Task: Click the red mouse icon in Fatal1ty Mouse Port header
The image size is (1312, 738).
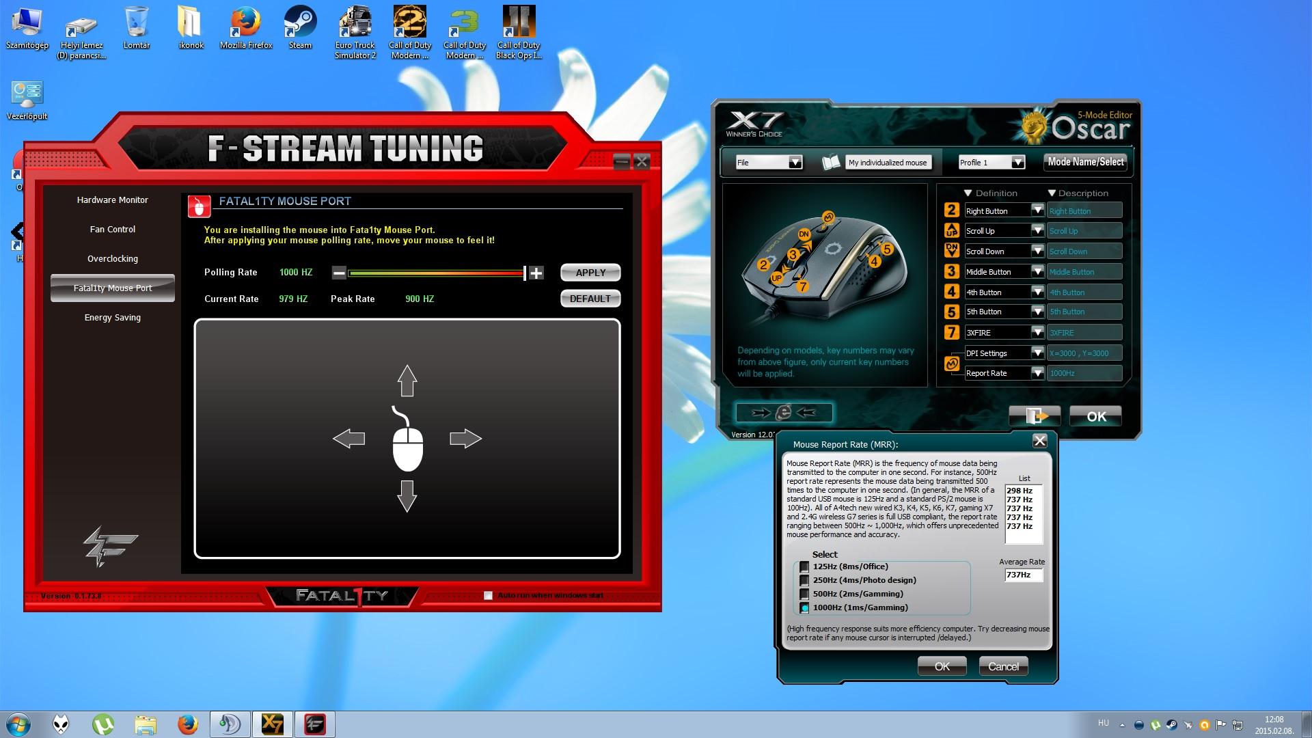Action: pos(200,205)
